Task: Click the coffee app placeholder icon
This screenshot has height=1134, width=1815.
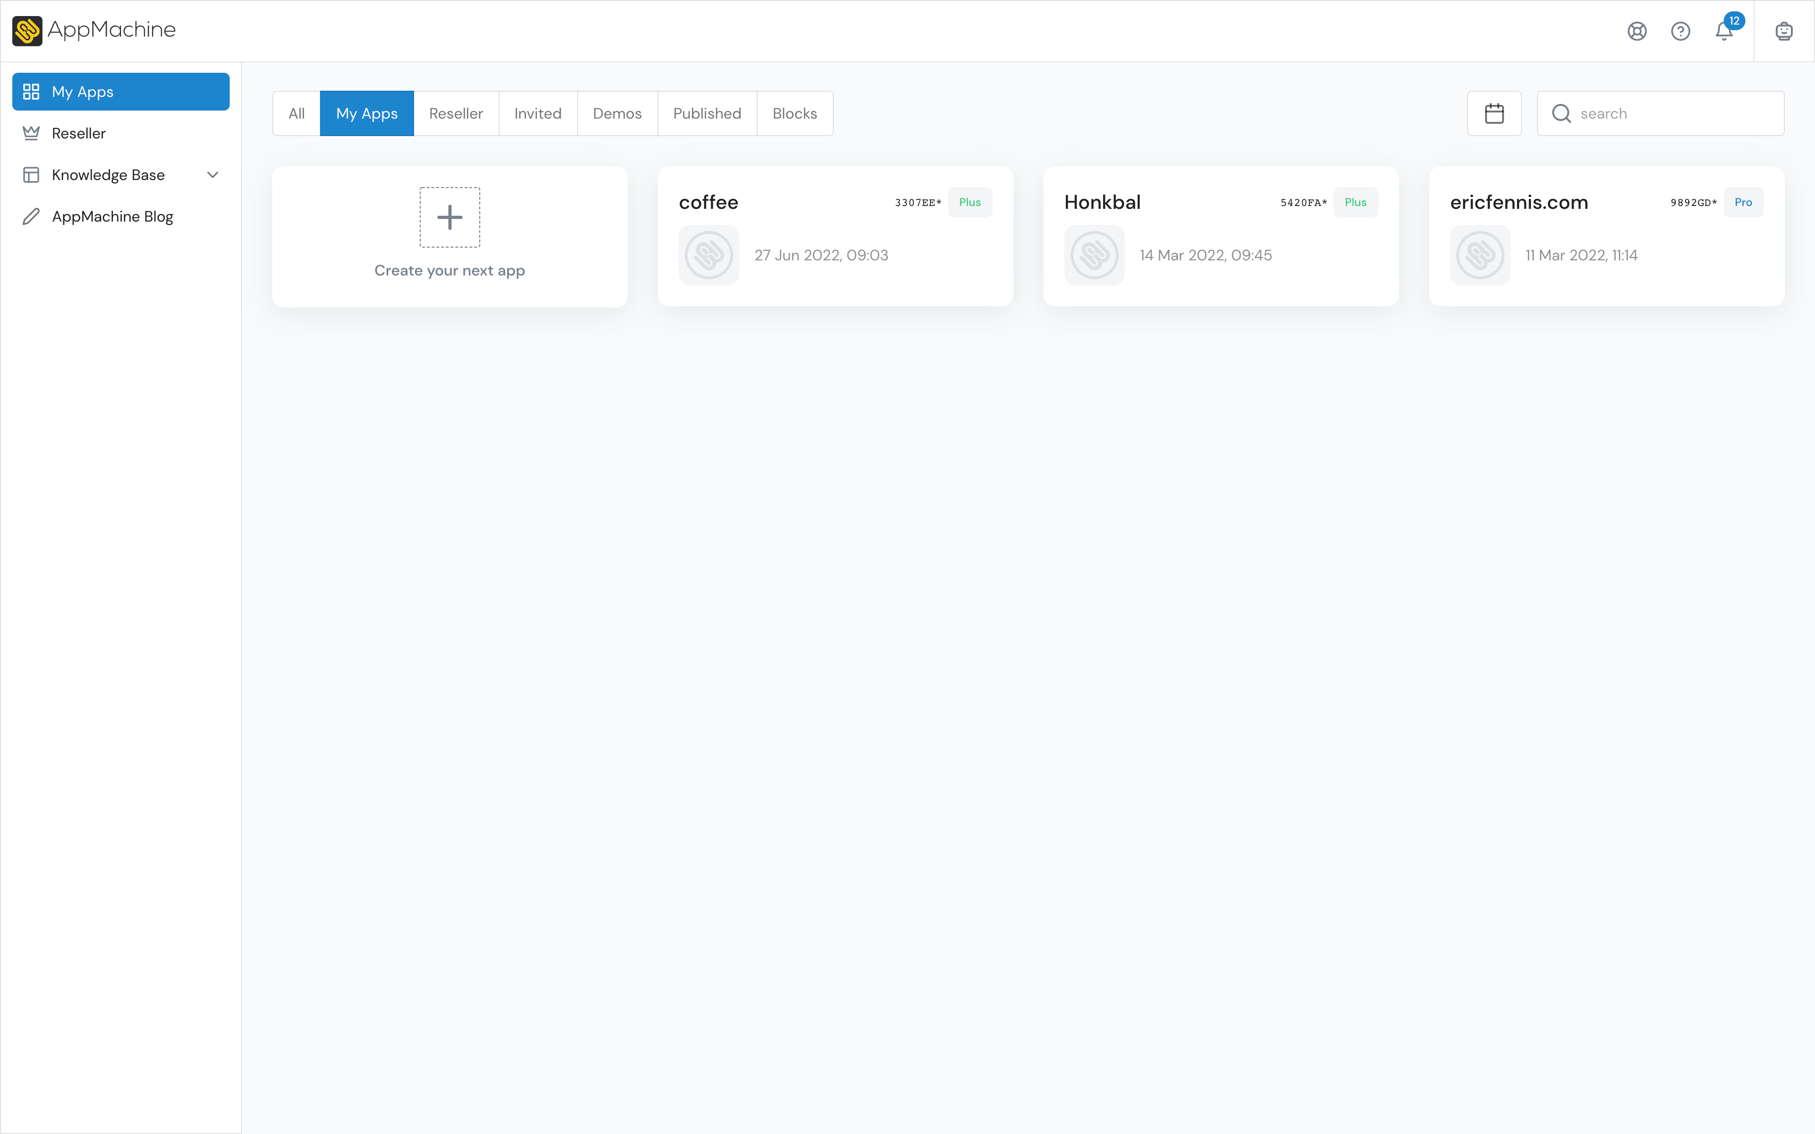Action: click(709, 255)
